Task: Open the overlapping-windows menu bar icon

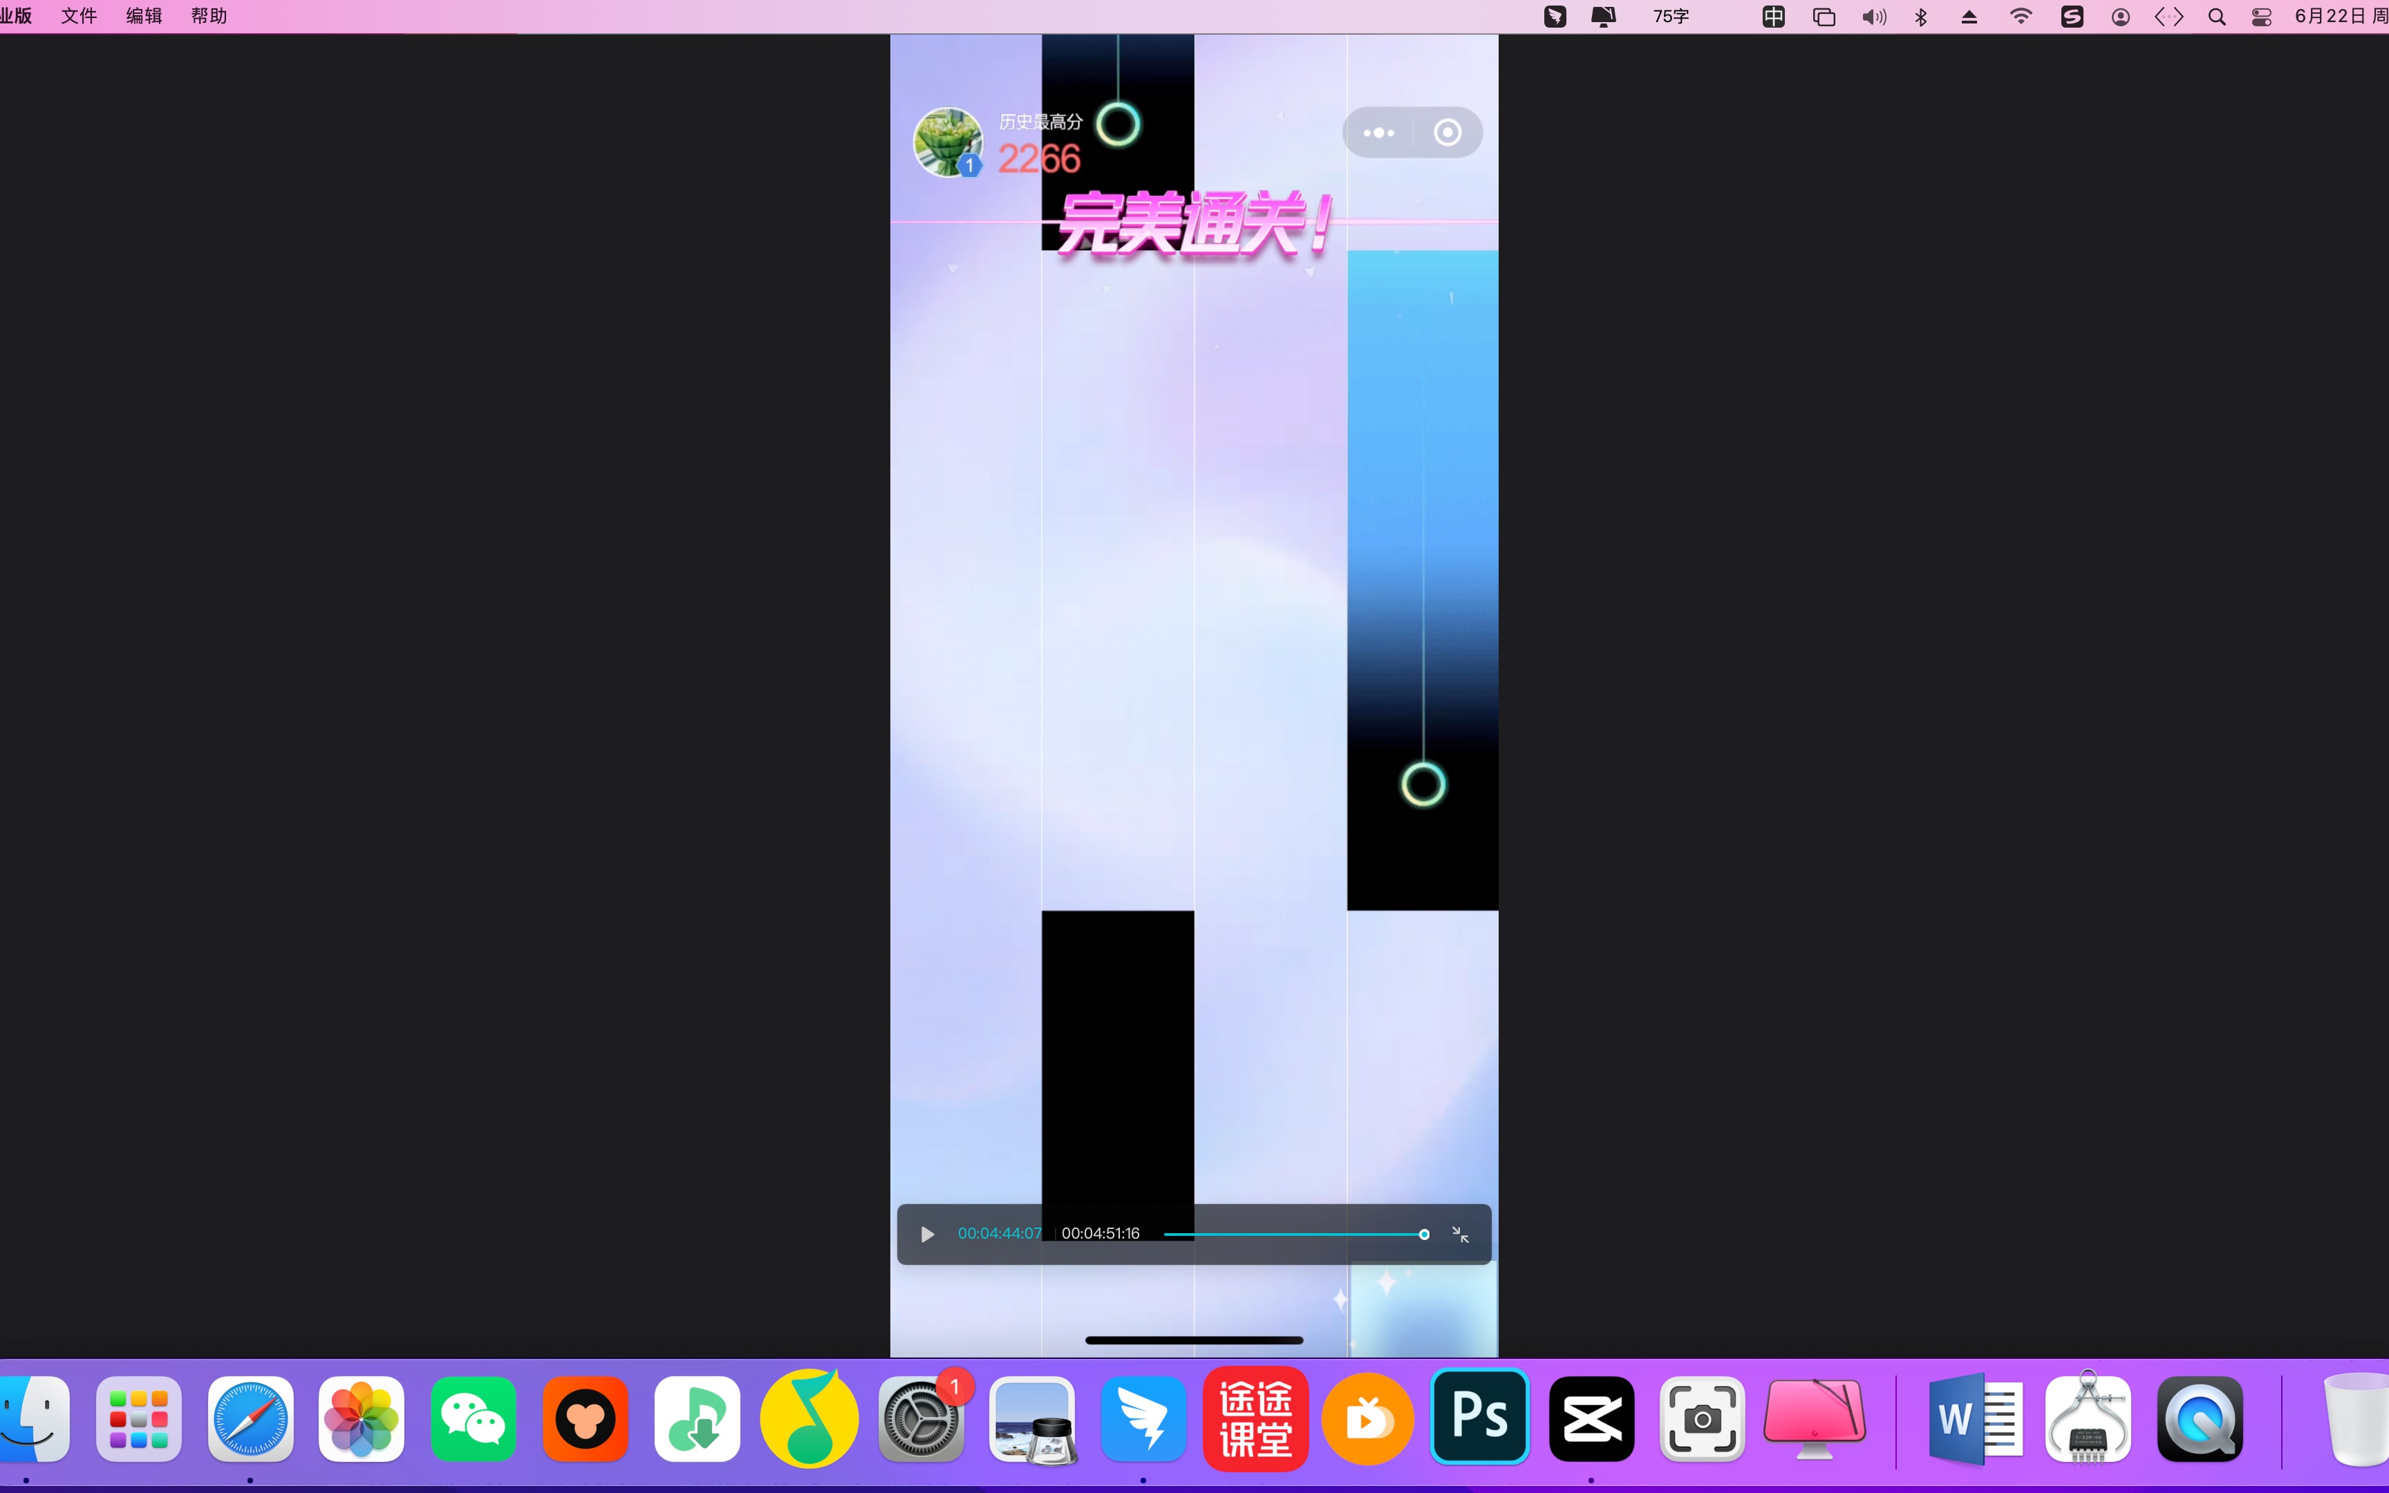Action: pos(1824,17)
